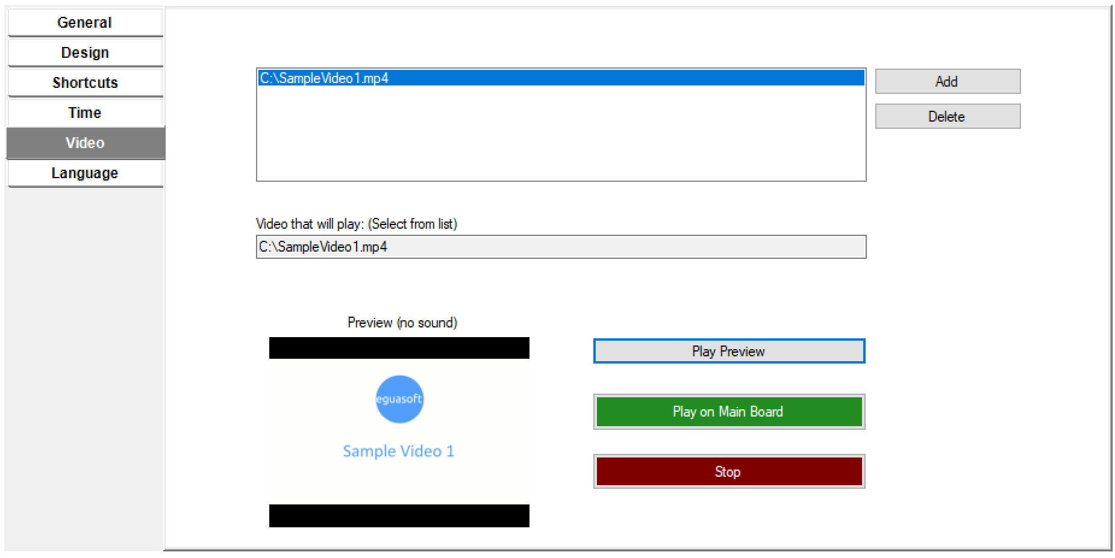This screenshot has width=1115, height=558.
Task: Click the eguasoft logo in the preview
Action: tap(399, 399)
